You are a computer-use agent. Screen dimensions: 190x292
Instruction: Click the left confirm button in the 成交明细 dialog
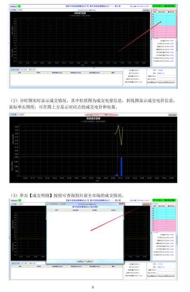[x=81, y=261]
